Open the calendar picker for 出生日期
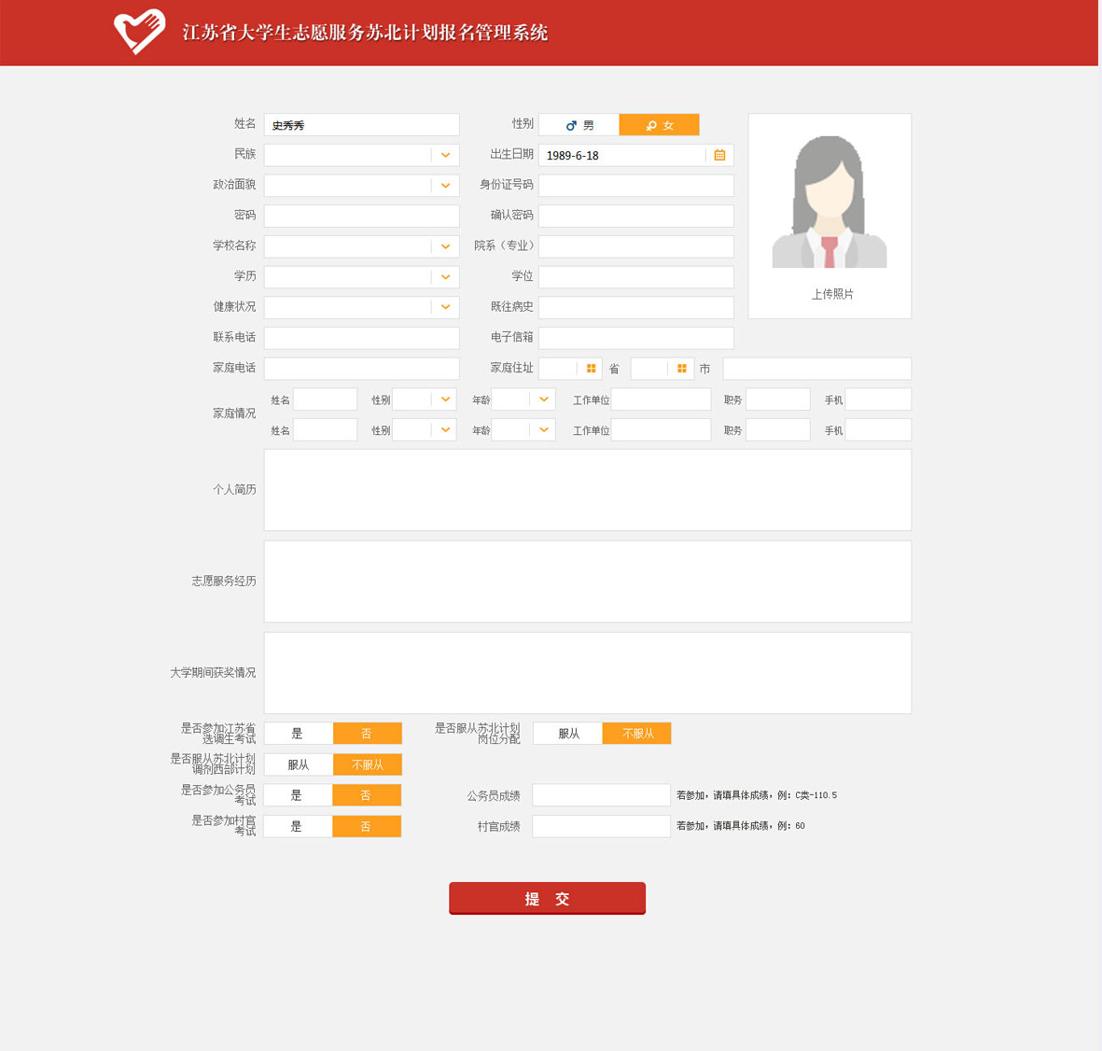This screenshot has height=1051, width=1102. [x=719, y=155]
